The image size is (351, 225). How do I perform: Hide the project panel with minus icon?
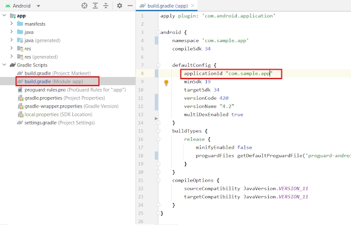coord(129,5)
